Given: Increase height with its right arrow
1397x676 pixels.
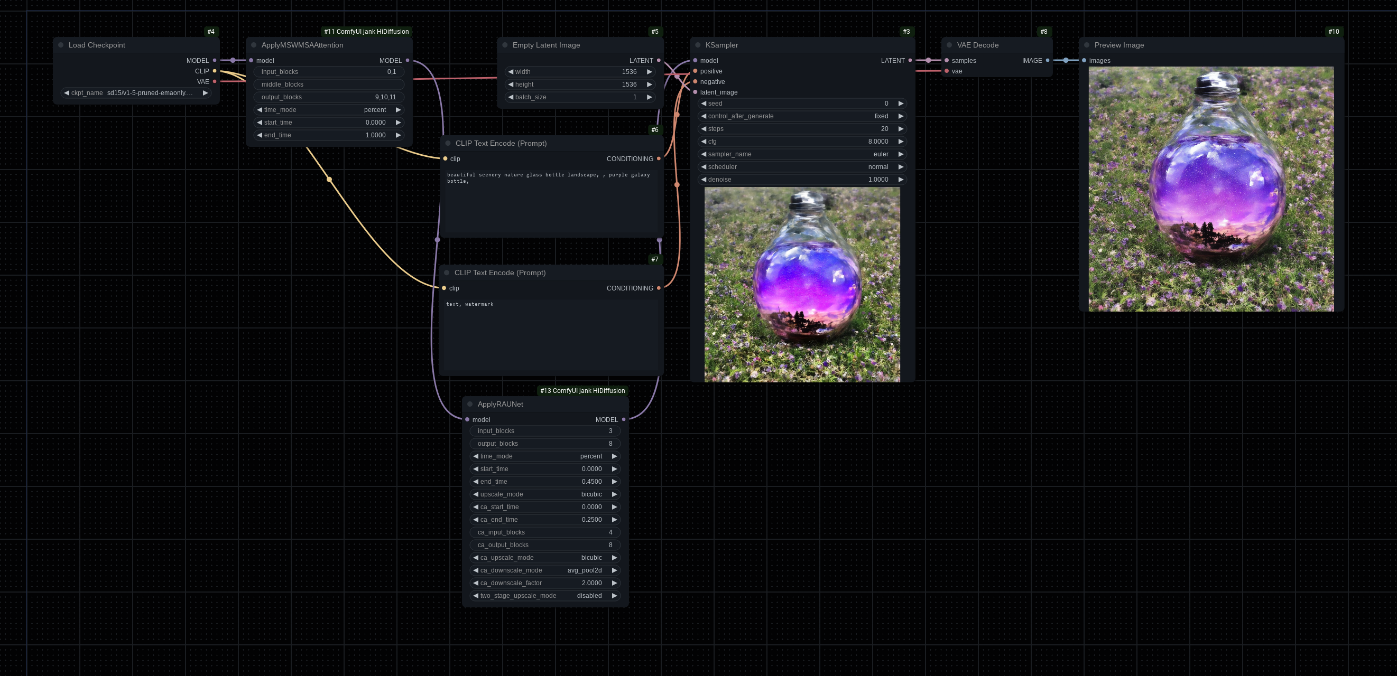Looking at the screenshot, I should coord(649,84).
